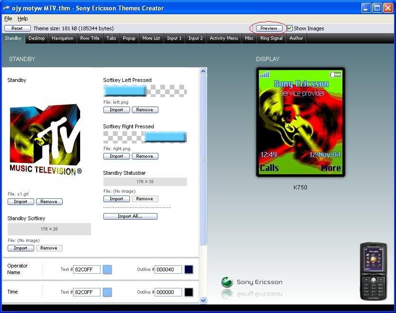Click the phone display preview screen
Screen dimensions: 396x313
301,122
